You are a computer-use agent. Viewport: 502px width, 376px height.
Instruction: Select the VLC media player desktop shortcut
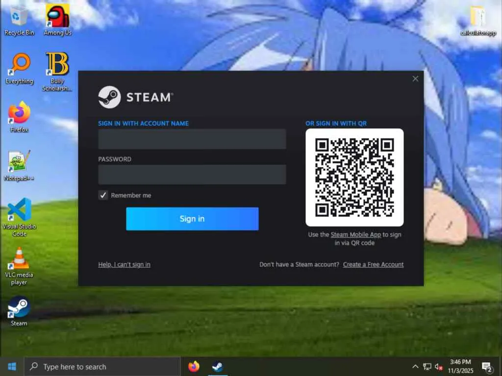click(x=19, y=266)
